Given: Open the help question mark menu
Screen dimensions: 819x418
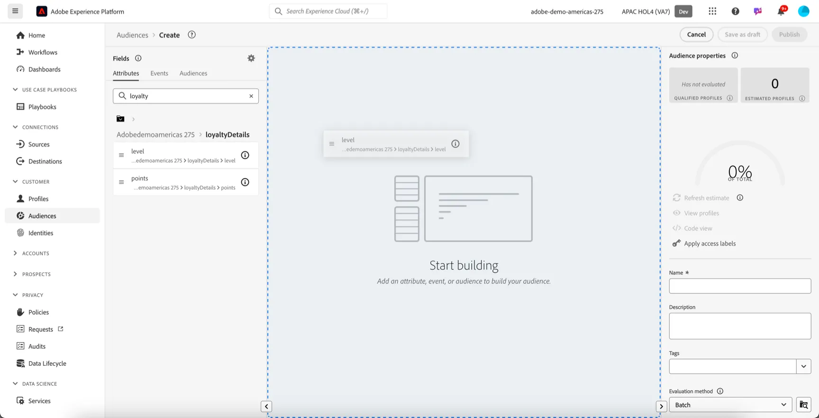Looking at the screenshot, I should (x=735, y=11).
